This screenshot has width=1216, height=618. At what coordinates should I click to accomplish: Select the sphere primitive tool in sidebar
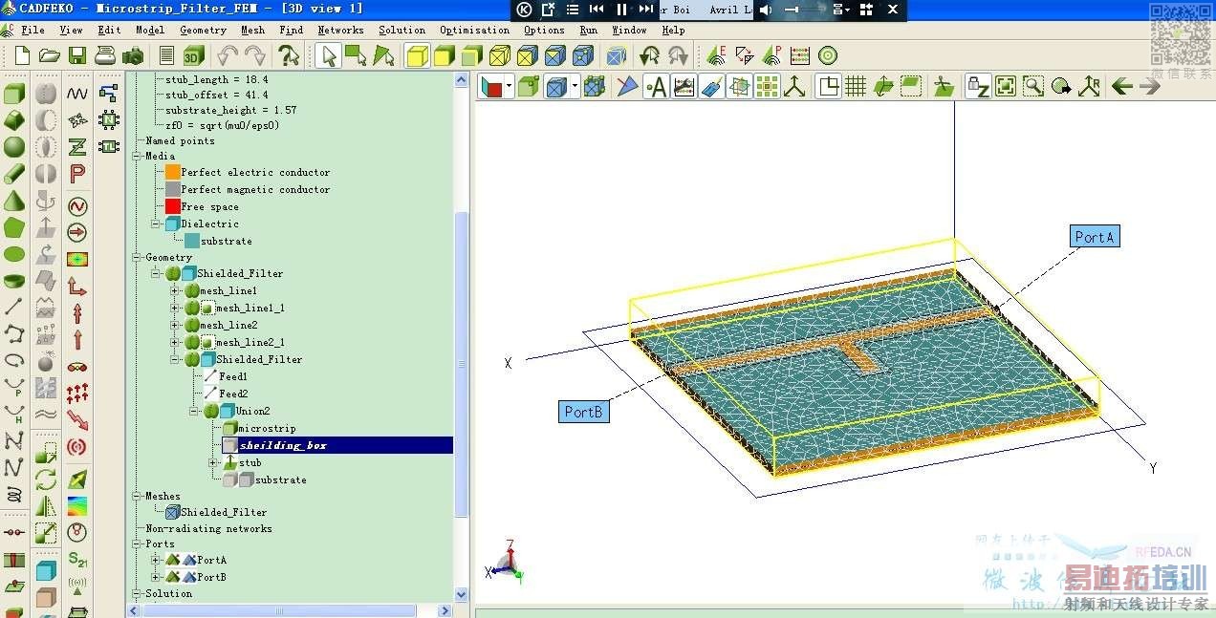[x=14, y=147]
